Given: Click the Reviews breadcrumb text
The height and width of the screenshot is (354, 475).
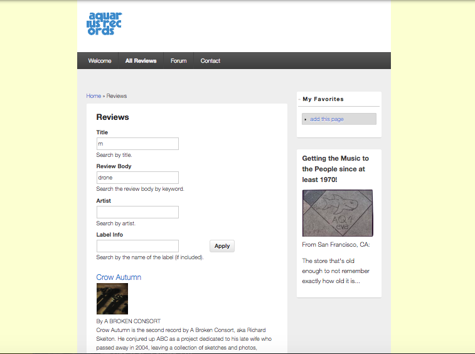Looking at the screenshot, I should click(x=117, y=96).
